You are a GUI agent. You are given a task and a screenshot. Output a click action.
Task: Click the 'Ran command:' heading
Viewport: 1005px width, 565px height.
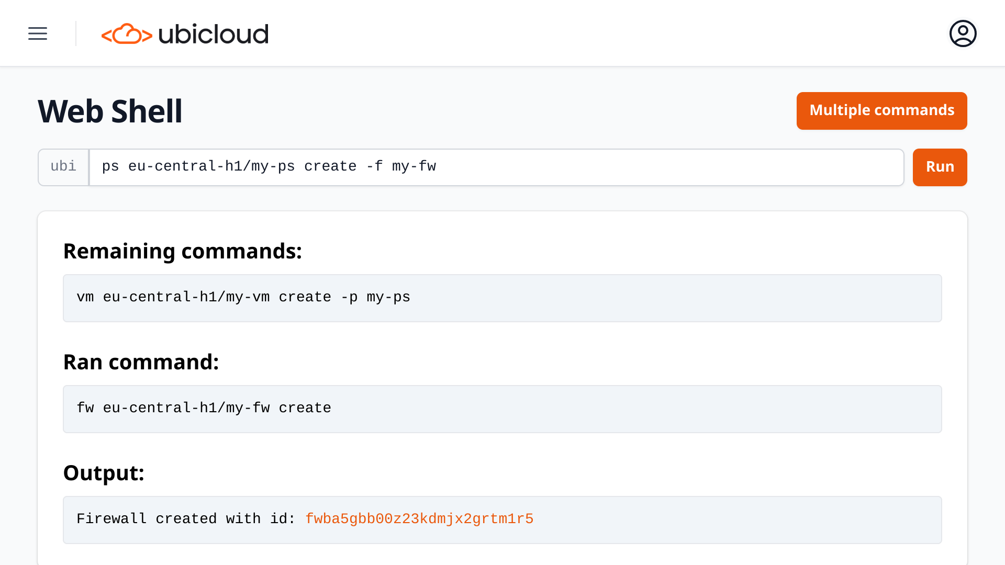[141, 362]
